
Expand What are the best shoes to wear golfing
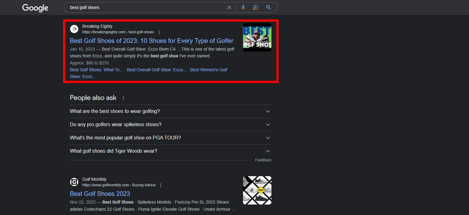pos(171,111)
